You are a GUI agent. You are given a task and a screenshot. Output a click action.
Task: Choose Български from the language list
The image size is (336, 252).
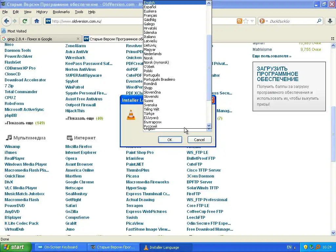coord(175,122)
